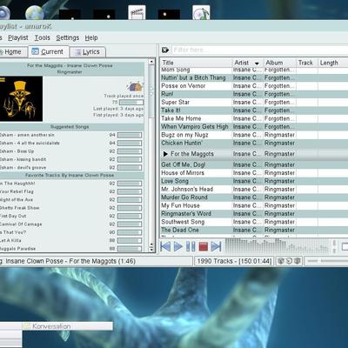Open the Help menu
The width and height of the screenshot is (348, 348).
coord(91,37)
